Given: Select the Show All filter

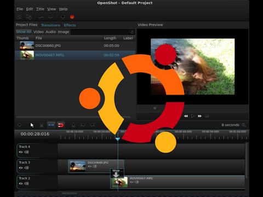Looking at the screenshot, I should pos(24,32).
